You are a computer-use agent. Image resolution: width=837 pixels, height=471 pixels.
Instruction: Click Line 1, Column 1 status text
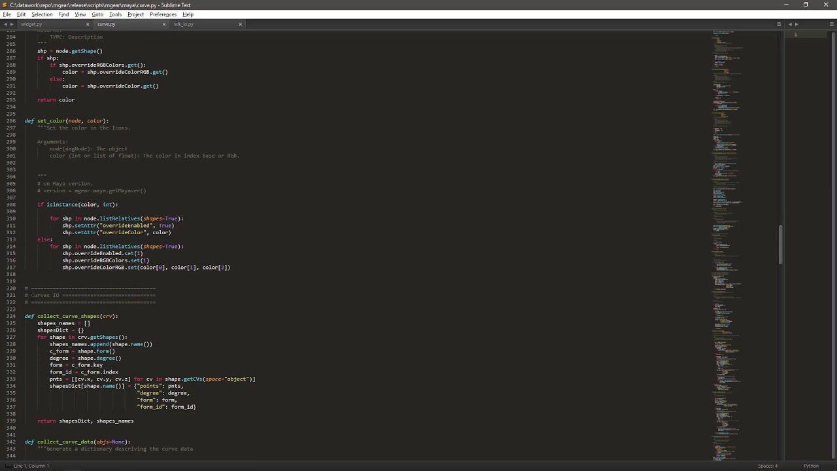pyautogui.click(x=31, y=466)
